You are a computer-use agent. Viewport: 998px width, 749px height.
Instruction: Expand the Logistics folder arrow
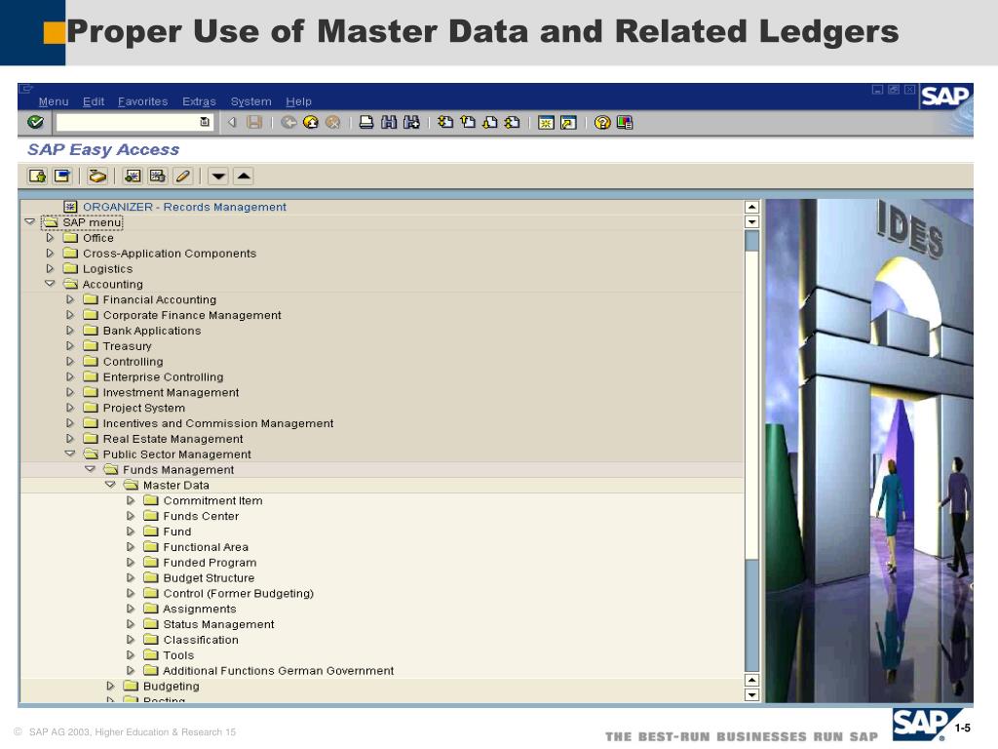pyautogui.click(x=51, y=269)
